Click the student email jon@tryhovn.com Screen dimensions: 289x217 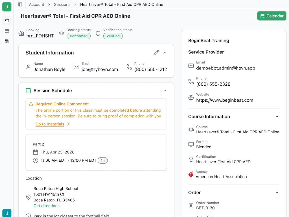click(100, 70)
